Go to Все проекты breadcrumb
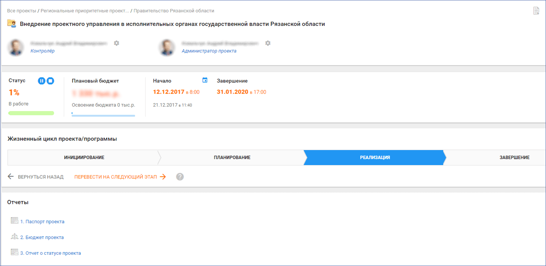Viewport: 546px width, 266px height. [x=22, y=11]
